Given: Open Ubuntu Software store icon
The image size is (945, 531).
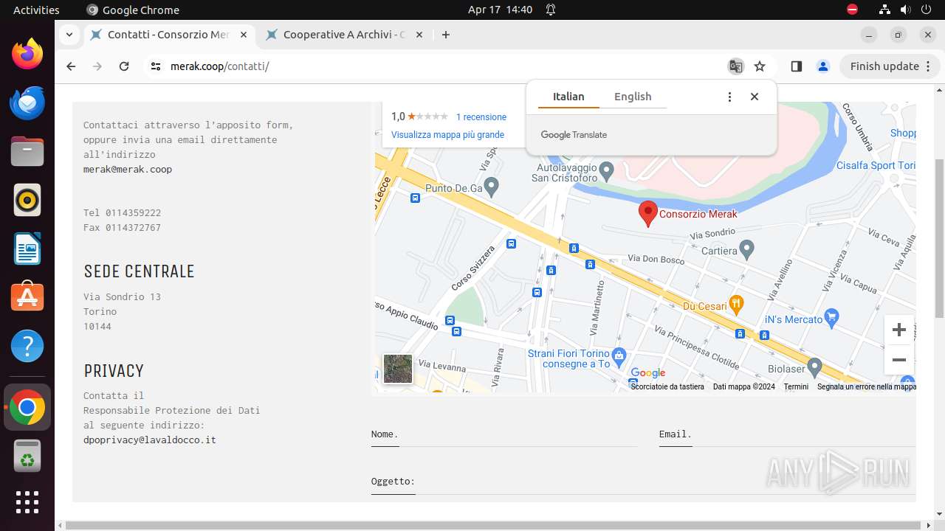Looking at the screenshot, I should click(x=27, y=296).
